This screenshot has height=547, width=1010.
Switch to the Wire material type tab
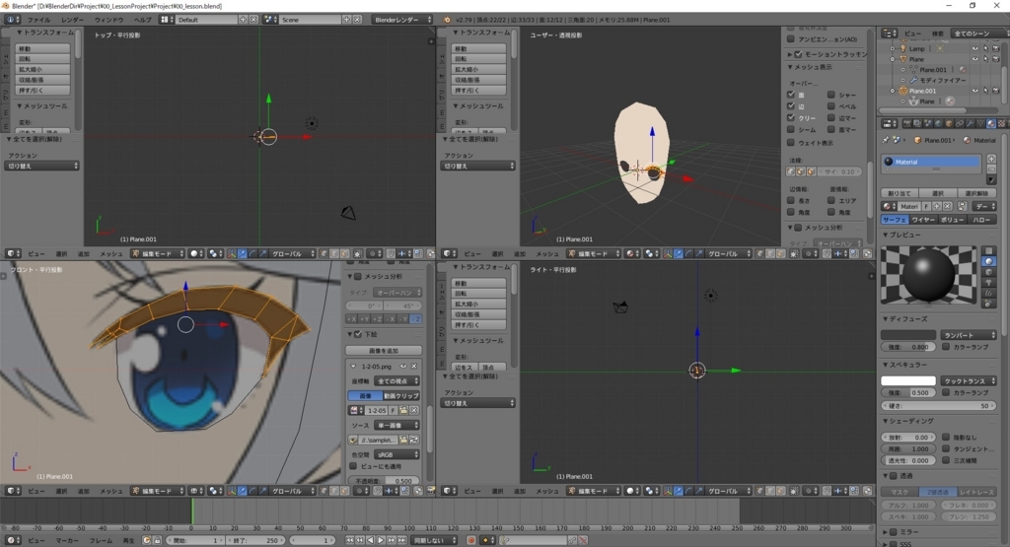pyautogui.click(x=923, y=220)
